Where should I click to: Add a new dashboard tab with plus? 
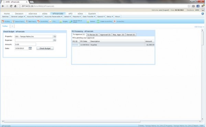(12, 26)
